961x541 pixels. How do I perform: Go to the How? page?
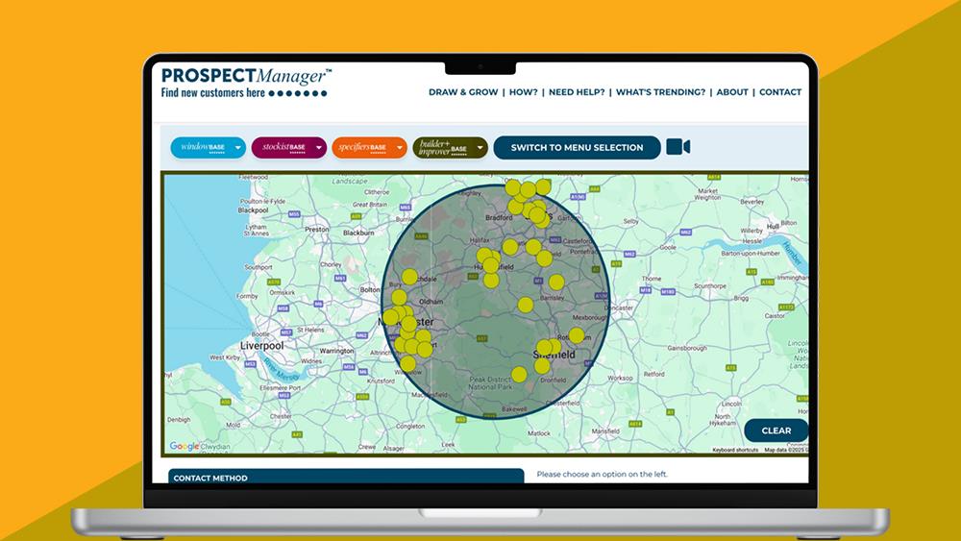(x=524, y=92)
